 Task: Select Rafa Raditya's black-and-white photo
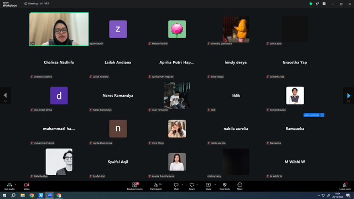pos(59,162)
